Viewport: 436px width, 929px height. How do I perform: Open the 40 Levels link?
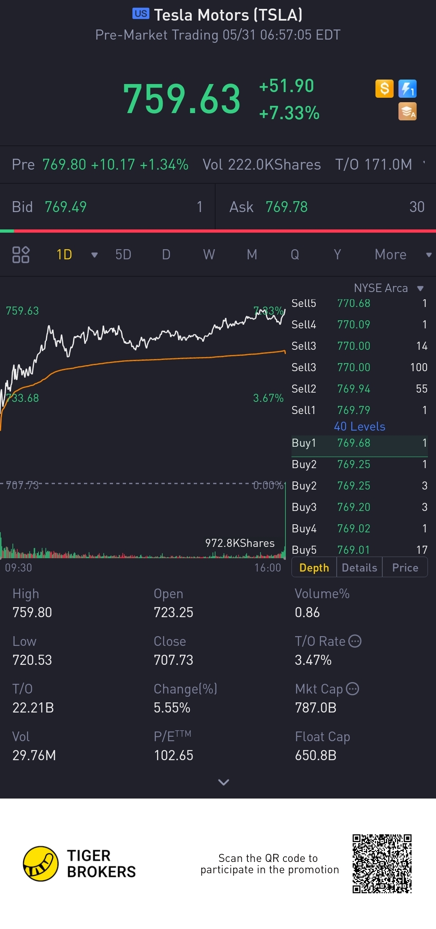[359, 427]
